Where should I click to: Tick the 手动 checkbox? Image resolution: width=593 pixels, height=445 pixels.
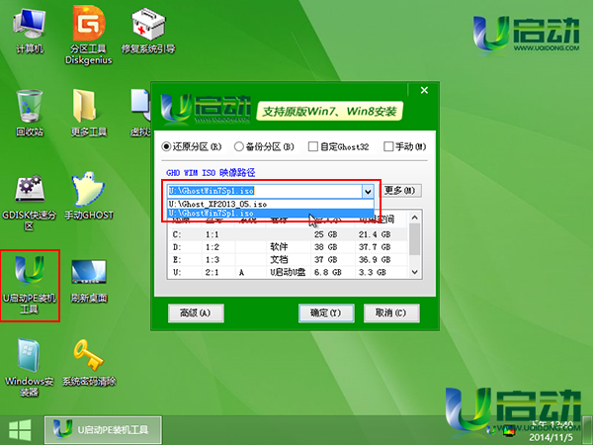[x=388, y=146]
